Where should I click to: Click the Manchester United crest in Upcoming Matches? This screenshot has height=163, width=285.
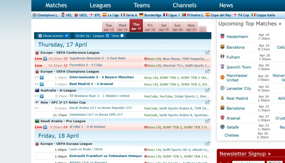point(222,77)
